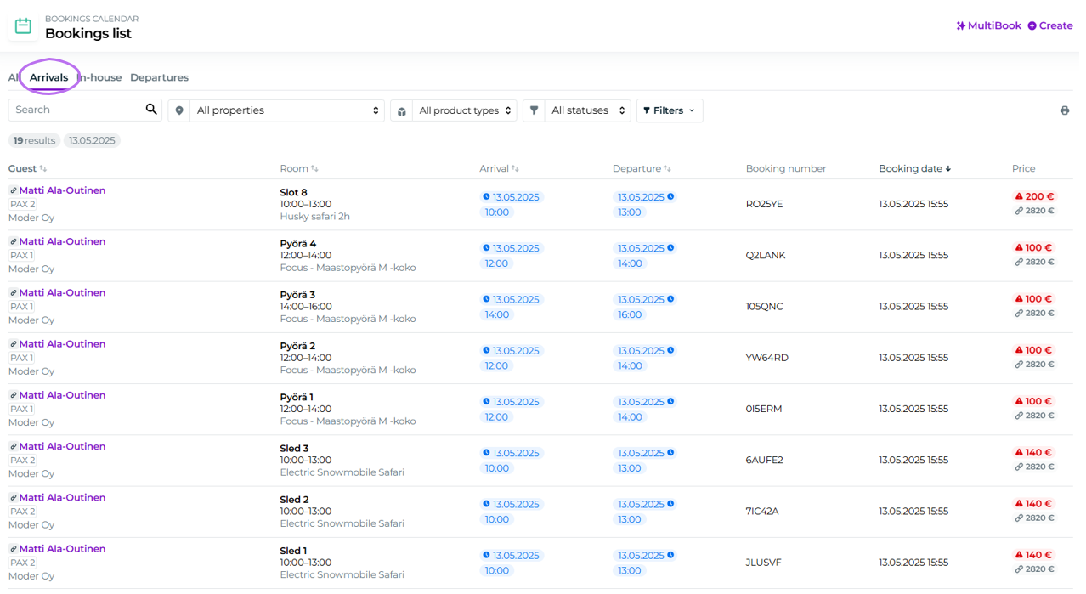Click the Bookings list page title

pos(88,34)
